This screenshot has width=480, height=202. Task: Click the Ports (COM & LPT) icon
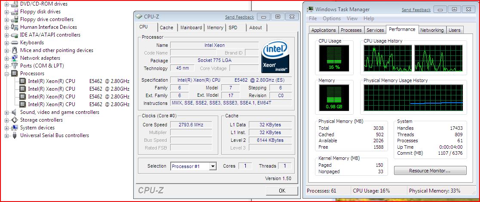tap(14, 65)
